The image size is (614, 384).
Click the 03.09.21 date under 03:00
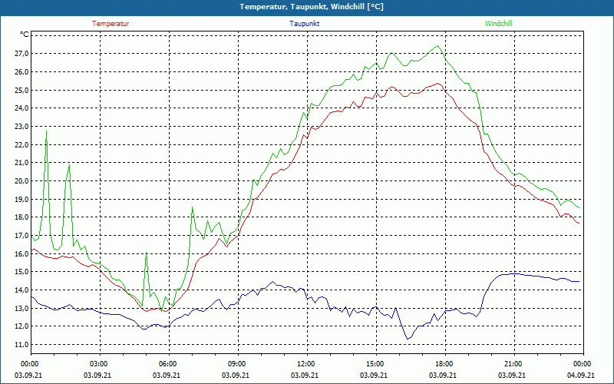point(97,375)
